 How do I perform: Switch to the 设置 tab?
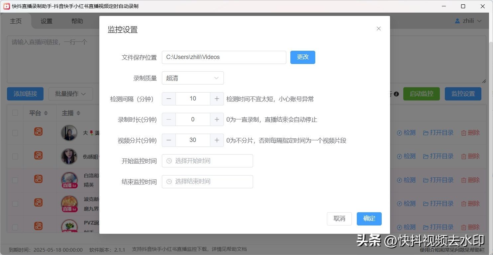pyautogui.click(x=47, y=21)
